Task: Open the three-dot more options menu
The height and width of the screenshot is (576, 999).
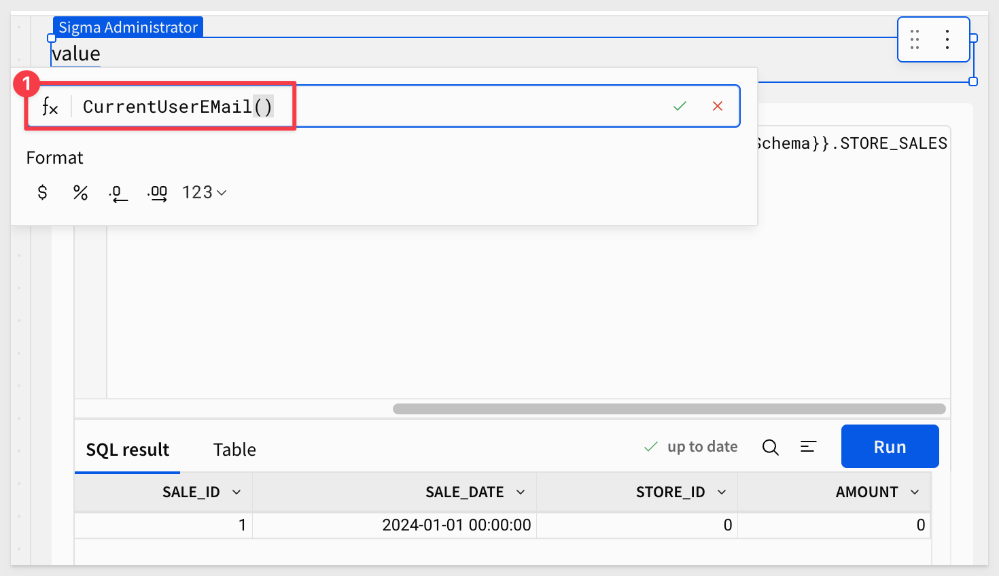Action: (947, 39)
